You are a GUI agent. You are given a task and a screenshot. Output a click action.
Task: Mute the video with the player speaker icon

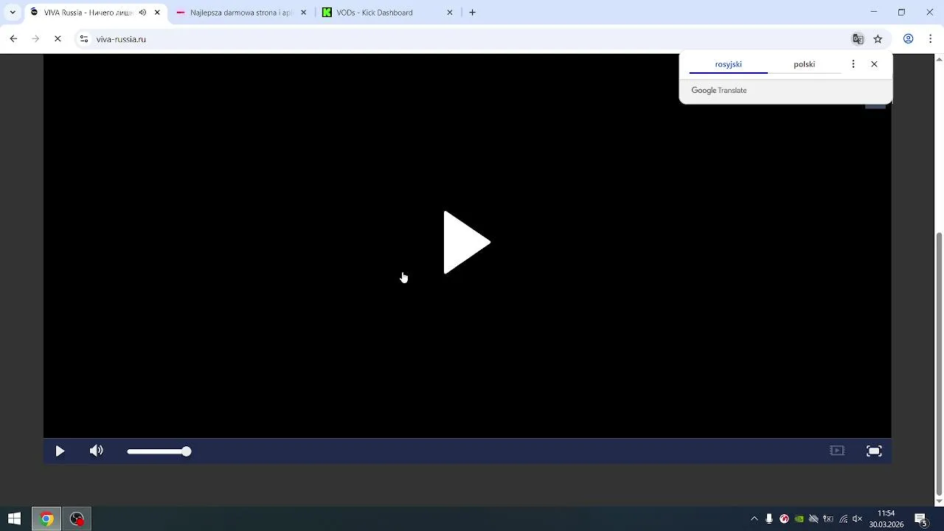pos(97,451)
